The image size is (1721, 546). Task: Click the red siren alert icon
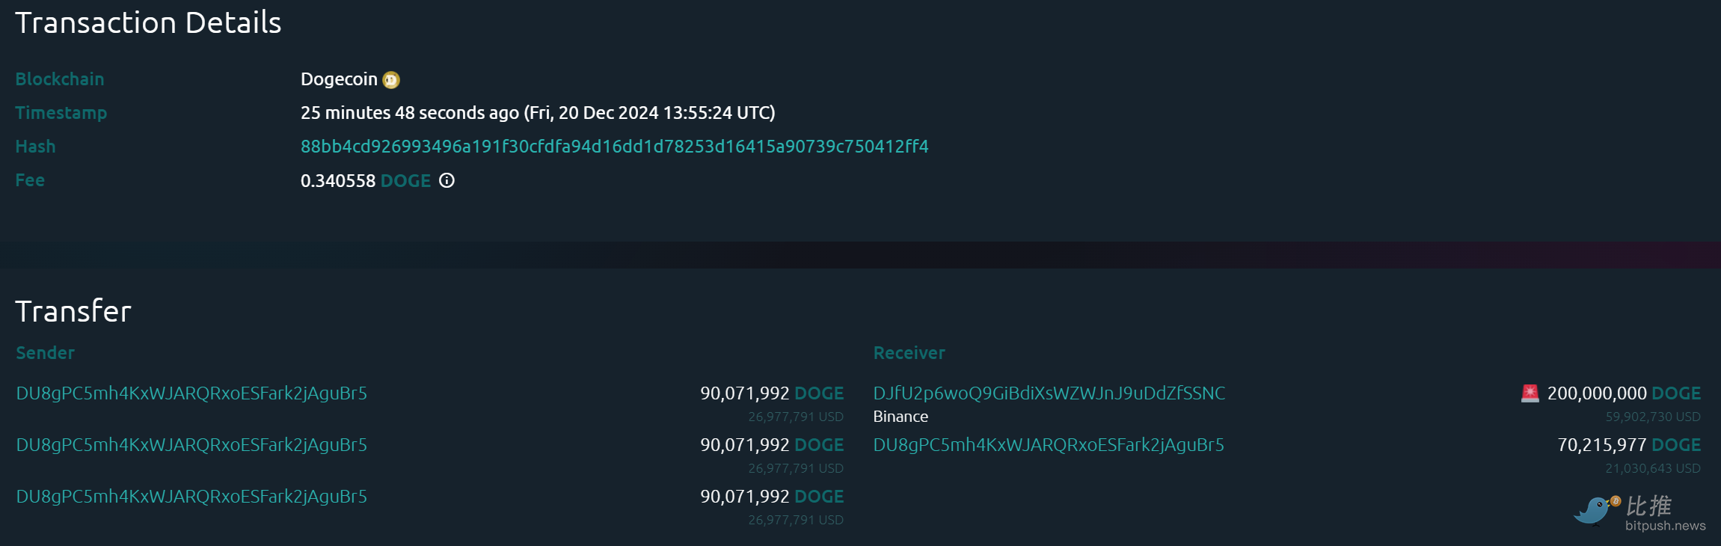(1530, 393)
